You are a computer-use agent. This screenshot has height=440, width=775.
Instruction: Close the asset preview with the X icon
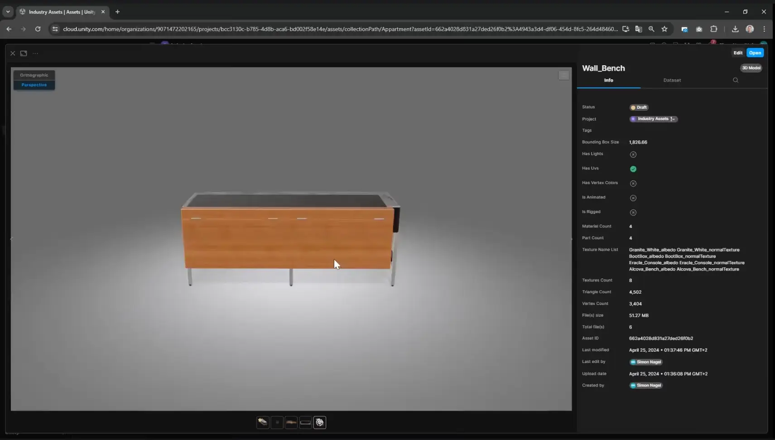click(13, 53)
